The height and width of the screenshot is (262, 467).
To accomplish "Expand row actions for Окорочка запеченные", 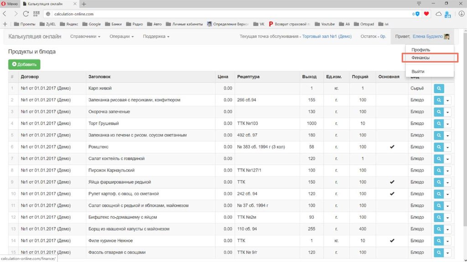I will click(x=448, y=112).
